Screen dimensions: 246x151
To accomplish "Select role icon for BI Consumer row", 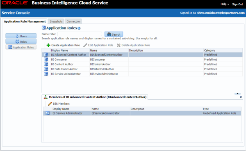I will click(x=46, y=59).
